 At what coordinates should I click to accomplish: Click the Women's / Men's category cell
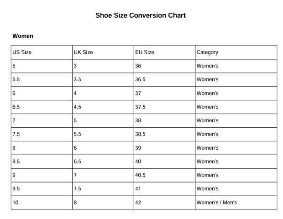click(x=216, y=203)
